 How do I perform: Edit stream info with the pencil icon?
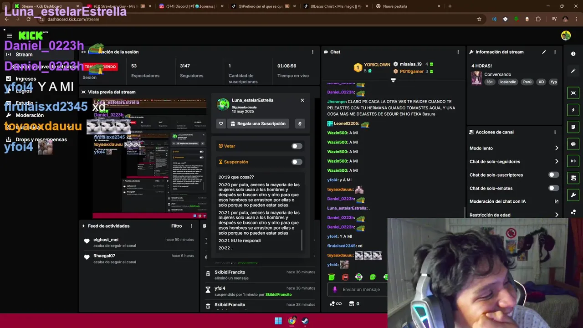[x=544, y=52]
